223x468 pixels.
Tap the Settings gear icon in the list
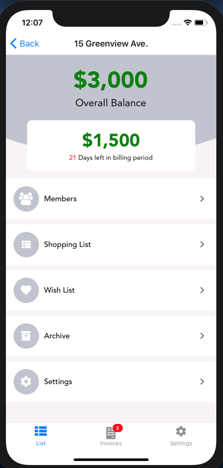(26, 381)
